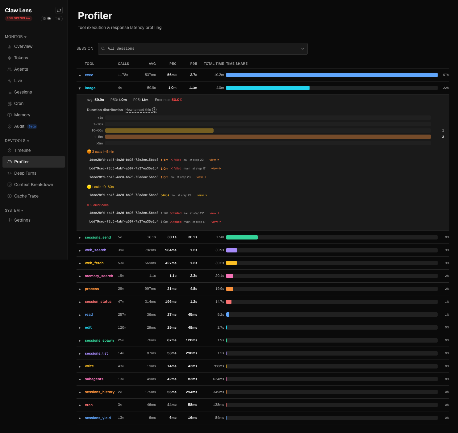Click the Timeline stopwatch icon

[x=10, y=150]
